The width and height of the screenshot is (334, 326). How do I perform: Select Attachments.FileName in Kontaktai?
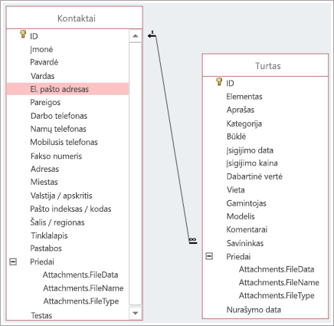(83, 288)
